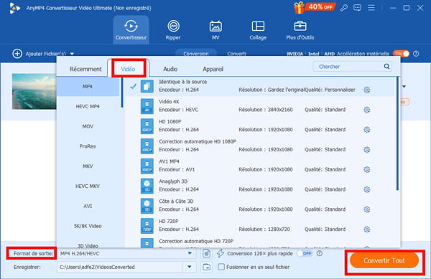This screenshot has width=431, height=279.
Task: Toggle Conversion 120× plus rapide switch
Action: click(305, 253)
